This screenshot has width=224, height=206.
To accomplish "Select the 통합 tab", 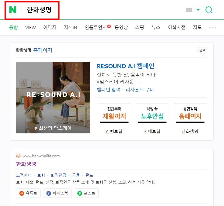I will [x=13, y=27].
